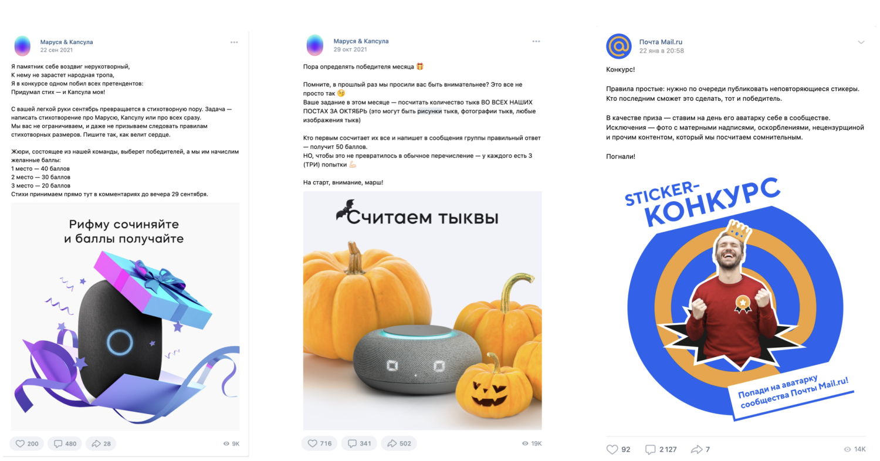Like the Почта Mail.ru sticker contest post

[x=618, y=449]
